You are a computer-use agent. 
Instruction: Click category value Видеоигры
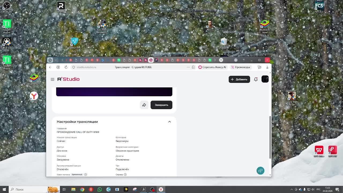[122, 141]
